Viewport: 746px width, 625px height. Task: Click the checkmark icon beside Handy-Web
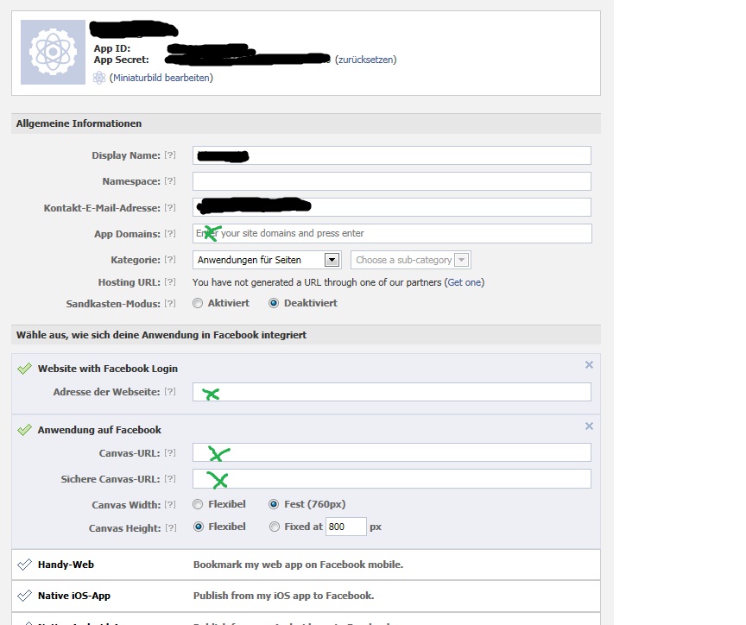tap(24, 565)
